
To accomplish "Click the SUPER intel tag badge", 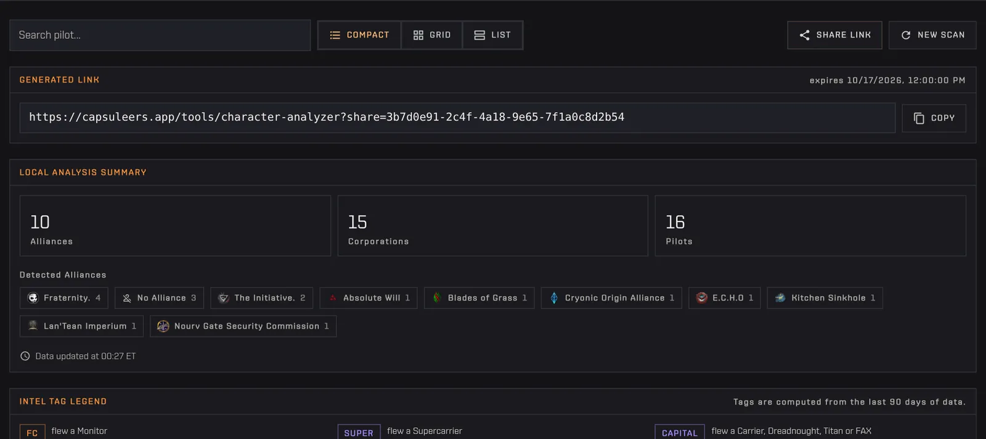I will click(359, 432).
